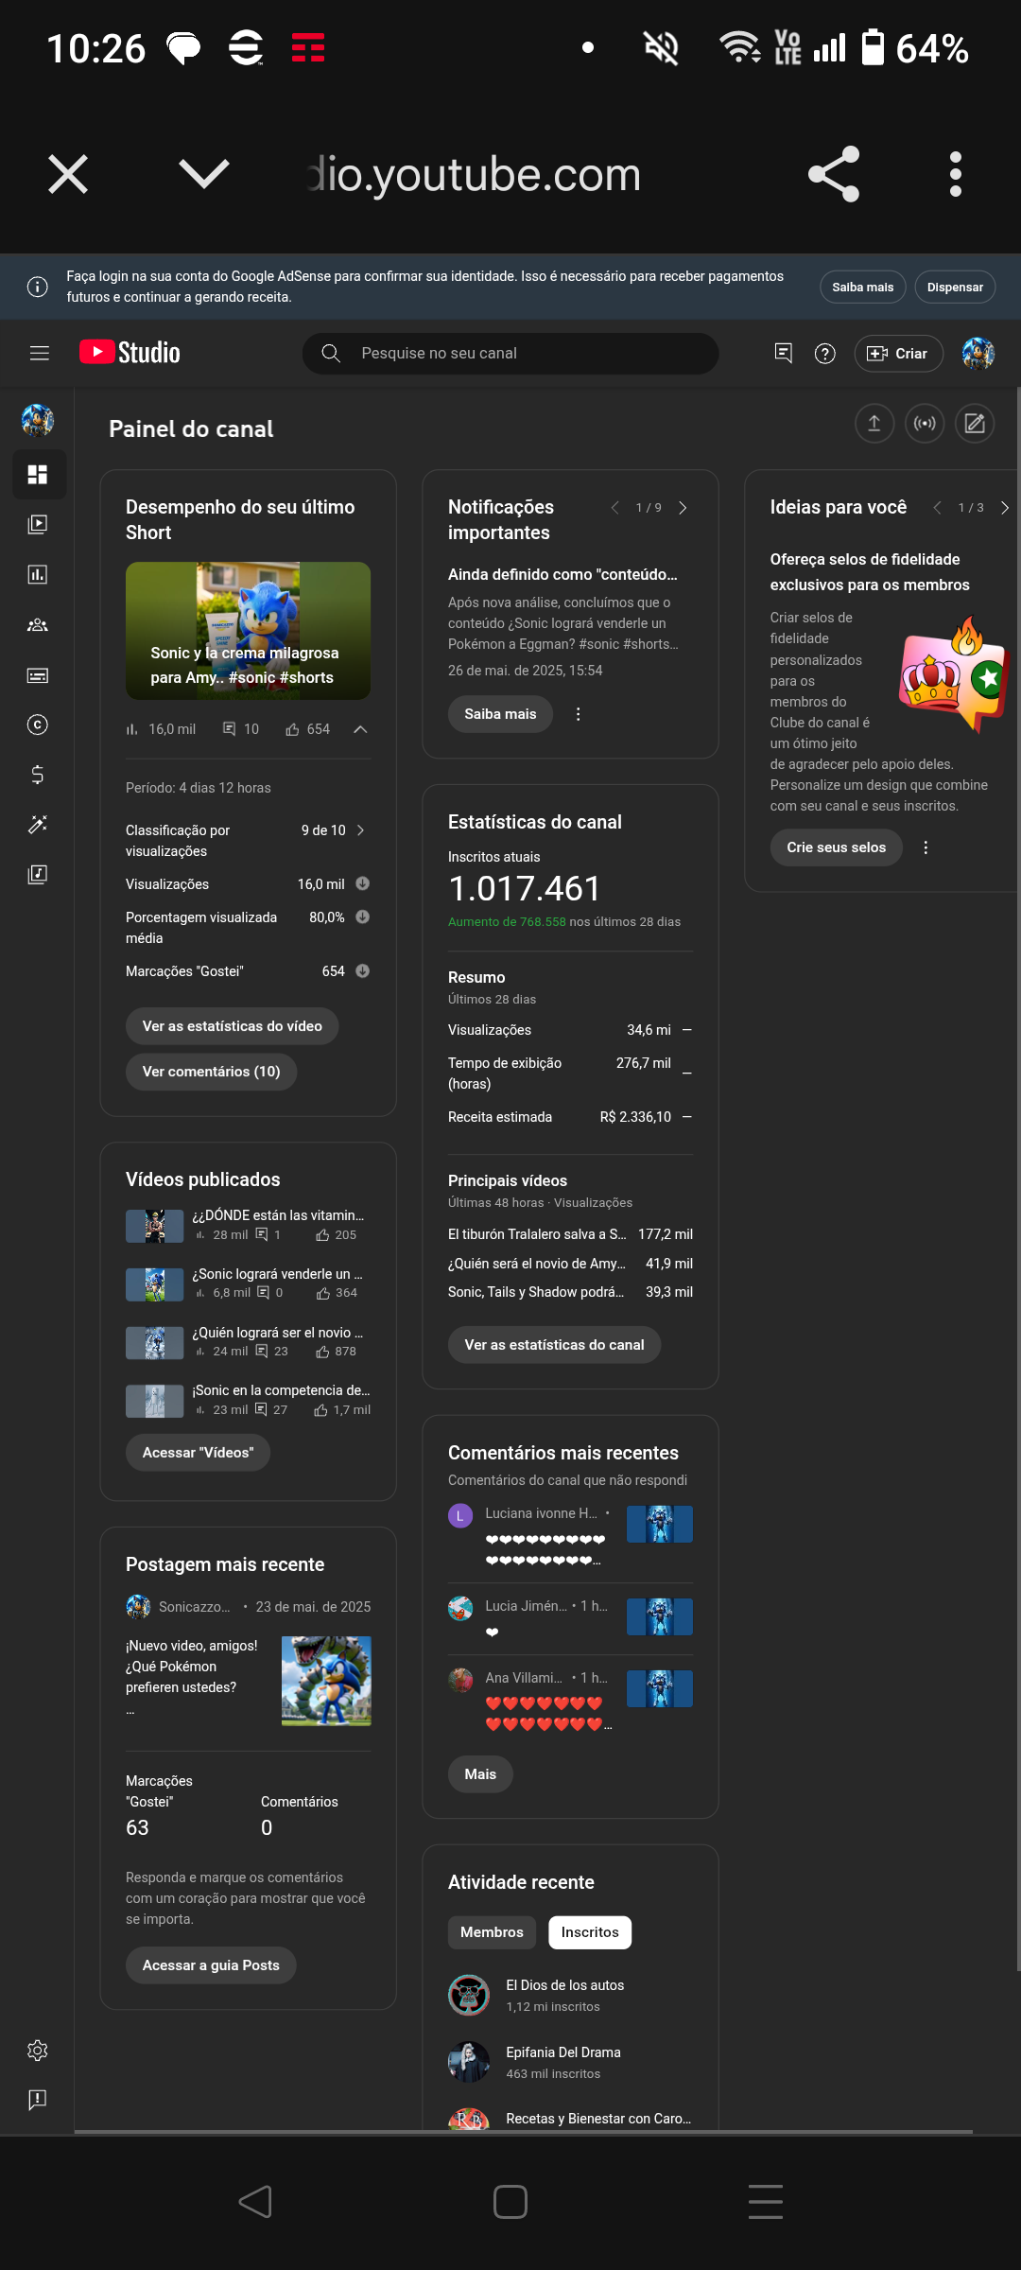Viewport: 1021px width, 2270px height.
Task: Open Luciana ivonne comment video thumbnail
Action: (x=660, y=1525)
